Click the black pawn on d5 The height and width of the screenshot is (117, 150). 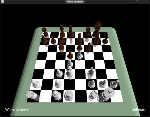coord(70,55)
